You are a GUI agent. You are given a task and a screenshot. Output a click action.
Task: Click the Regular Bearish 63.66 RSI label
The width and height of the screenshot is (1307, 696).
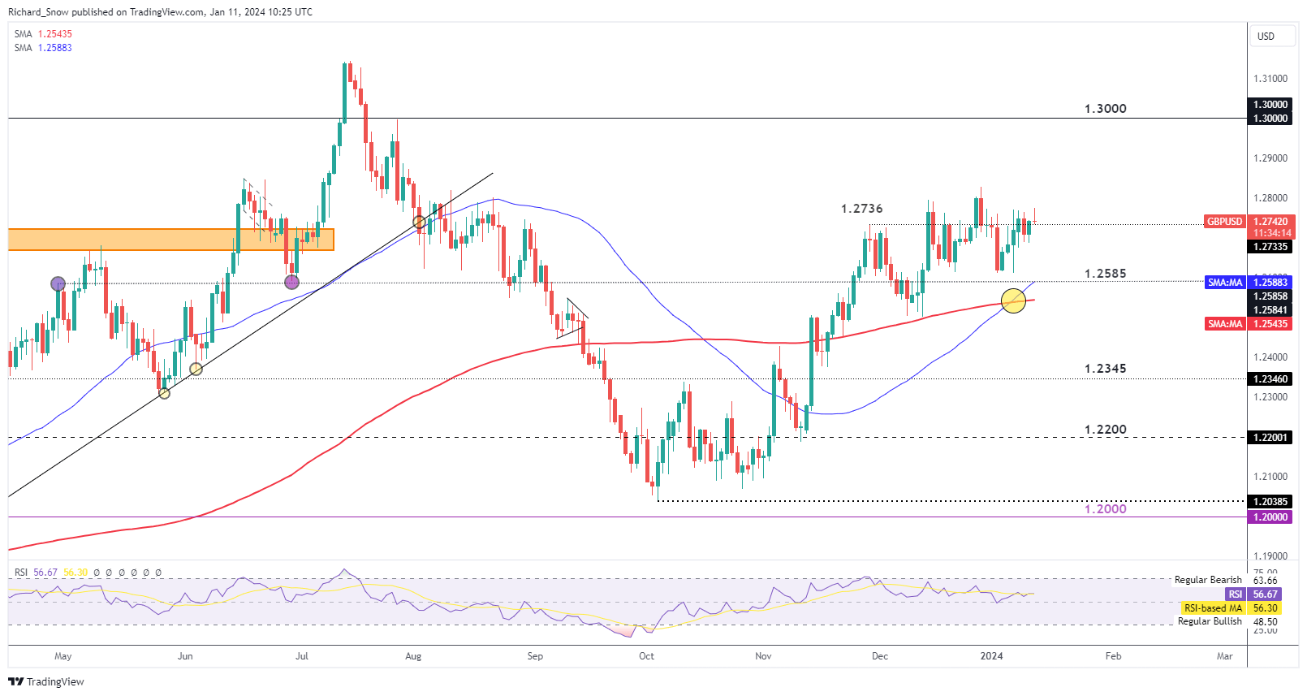tap(1226, 580)
